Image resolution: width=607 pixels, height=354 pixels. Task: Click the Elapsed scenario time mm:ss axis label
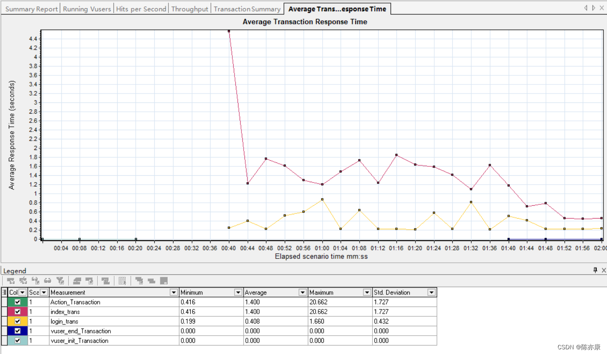pos(321,256)
